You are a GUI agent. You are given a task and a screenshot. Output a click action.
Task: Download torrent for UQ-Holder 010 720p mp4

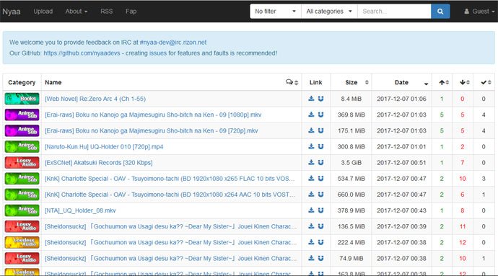311,146
